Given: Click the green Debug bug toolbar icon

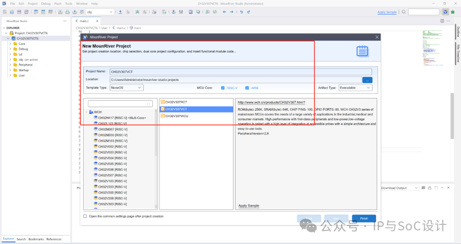Looking at the screenshot, I should coord(137,12).
